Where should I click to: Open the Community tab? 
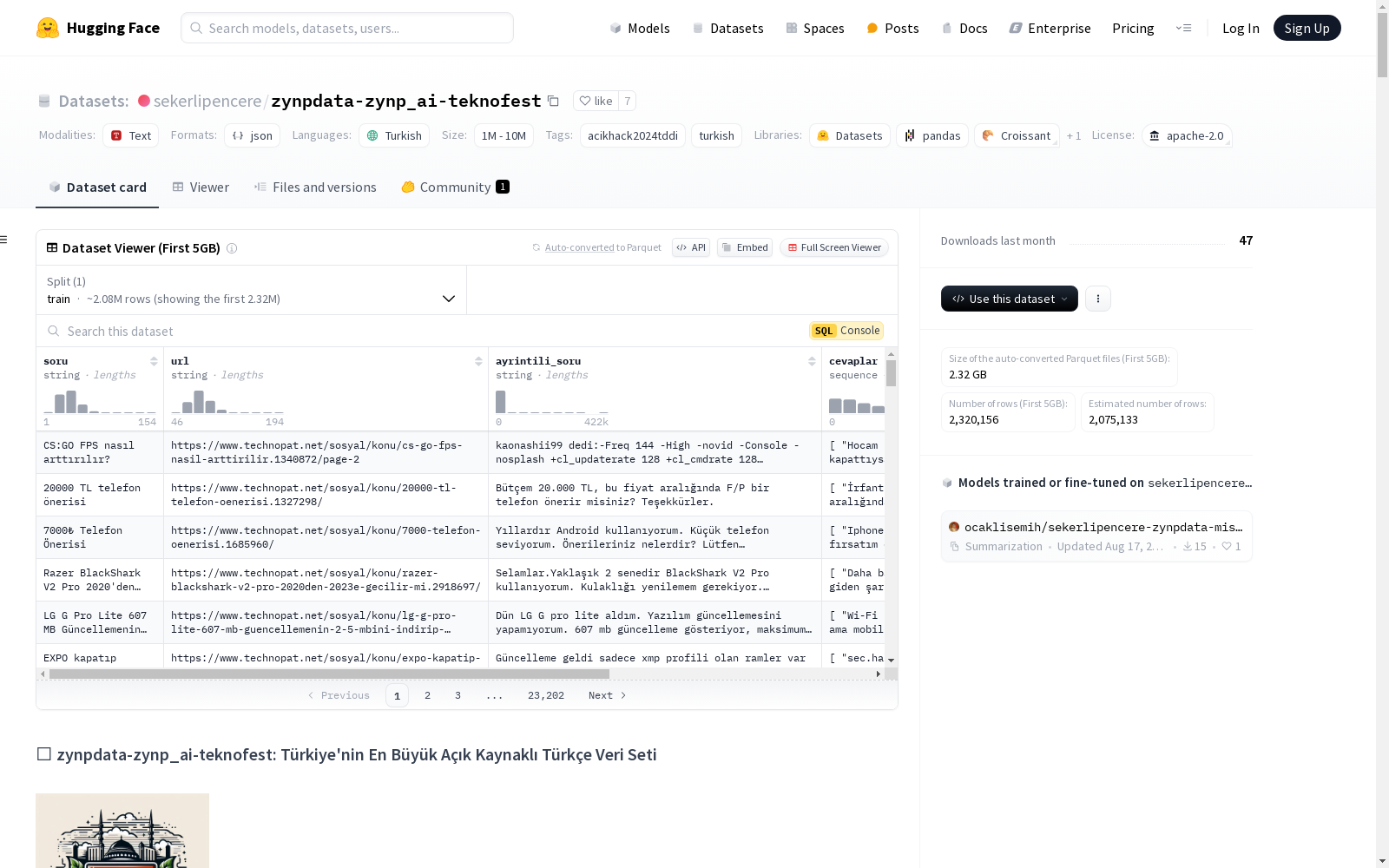pos(456,187)
